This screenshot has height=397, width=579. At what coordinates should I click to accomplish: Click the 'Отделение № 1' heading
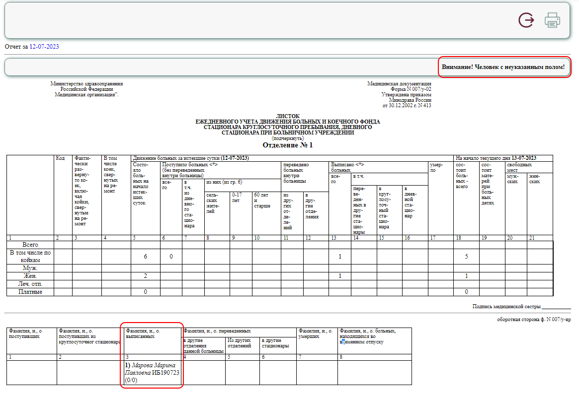pos(288,145)
